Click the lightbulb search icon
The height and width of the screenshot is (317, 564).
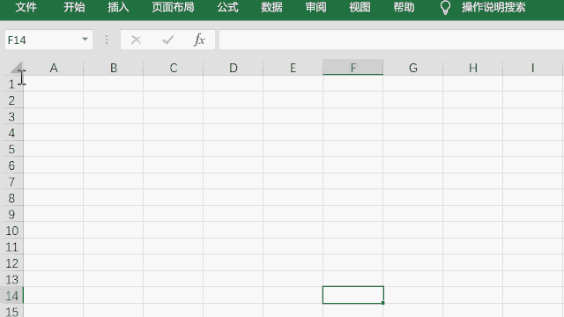(x=445, y=8)
